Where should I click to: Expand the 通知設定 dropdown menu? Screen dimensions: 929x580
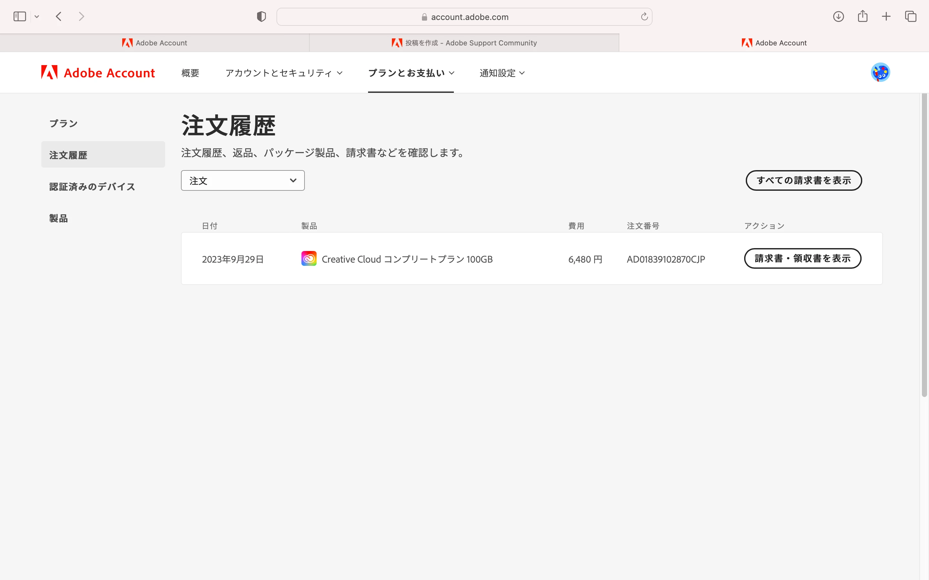[502, 73]
